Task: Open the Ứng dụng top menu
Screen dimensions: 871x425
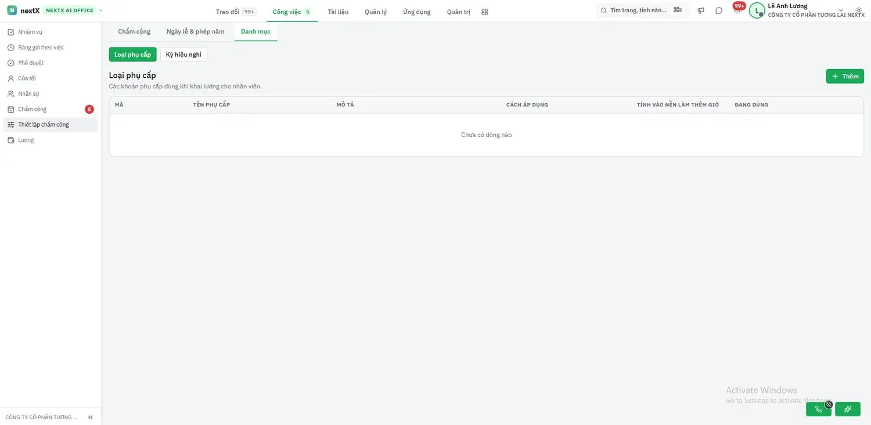Action: click(417, 12)
